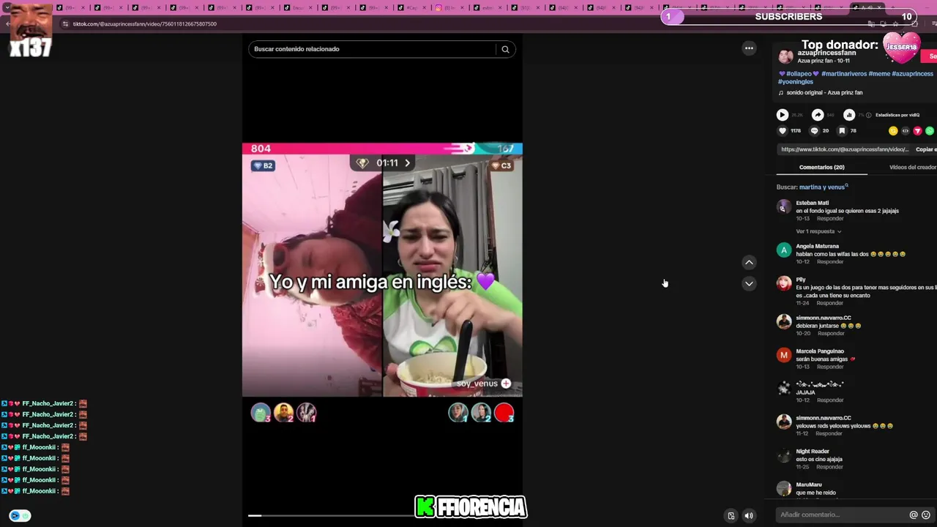The width and height of the screenshot is (937, 527).
Task: Open the emoji picker in comment box
Action: point(926,515)
